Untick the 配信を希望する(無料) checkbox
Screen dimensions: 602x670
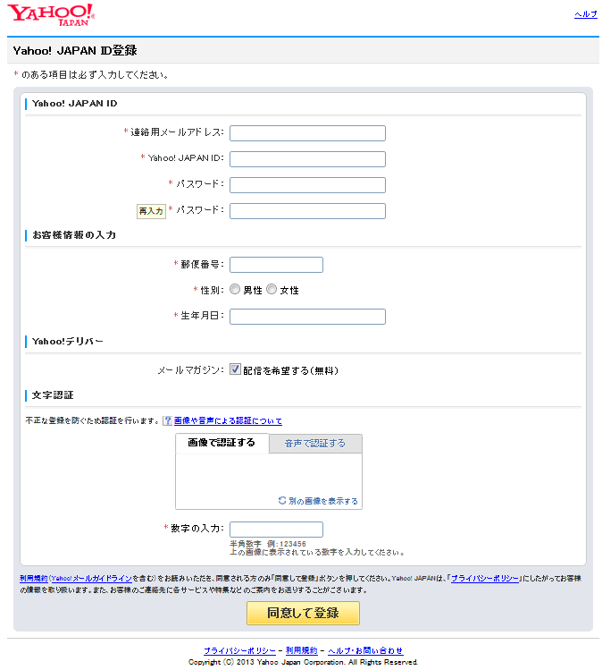[x=235, y=369]
